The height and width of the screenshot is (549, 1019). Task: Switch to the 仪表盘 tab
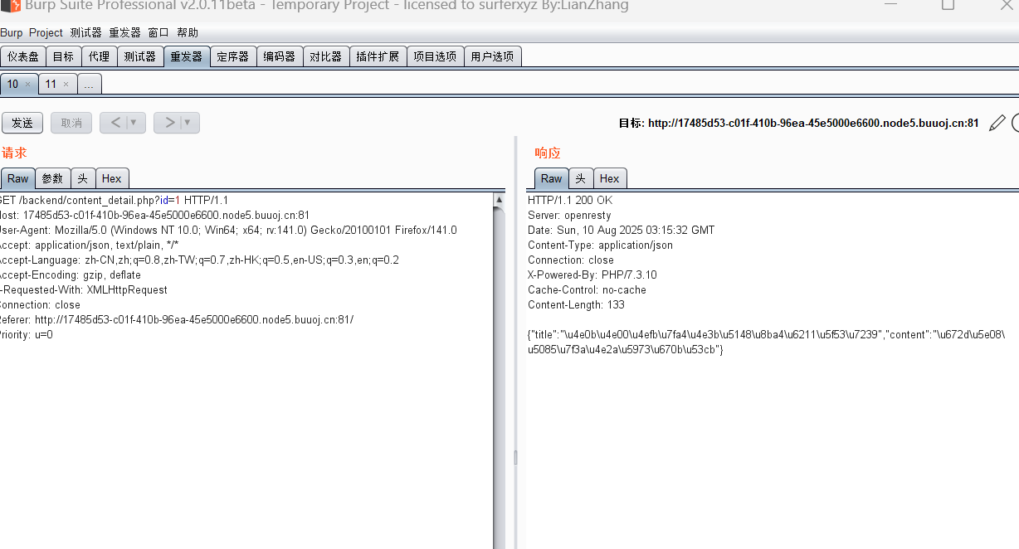(23, 56)
